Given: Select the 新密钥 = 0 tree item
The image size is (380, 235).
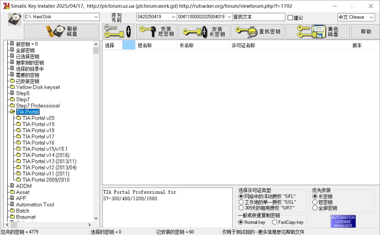Looking at the screenshot, I should pyautogui.click(x=27, y=44).
